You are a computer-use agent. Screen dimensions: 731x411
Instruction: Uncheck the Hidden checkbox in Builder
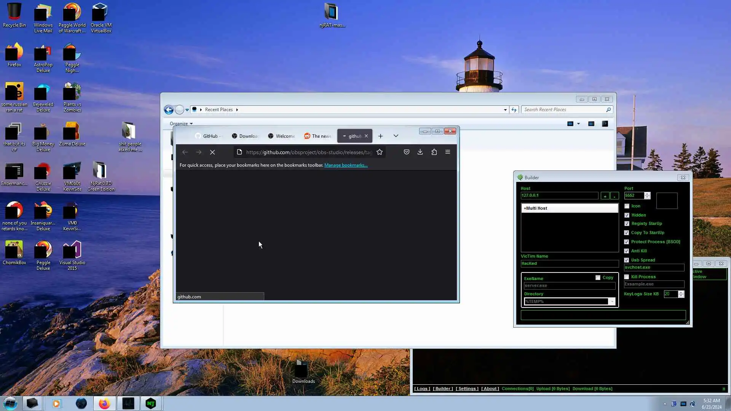point(627,215)
